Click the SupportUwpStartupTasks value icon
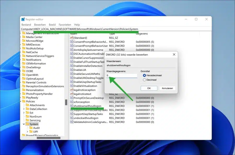The width and height of the screenshot is (235, 155). 72,114
